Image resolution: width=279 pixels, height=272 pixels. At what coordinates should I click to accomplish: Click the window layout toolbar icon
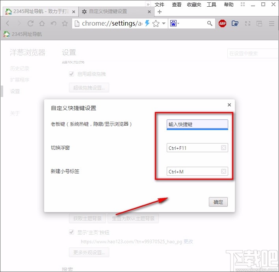(x=259, y=23)
